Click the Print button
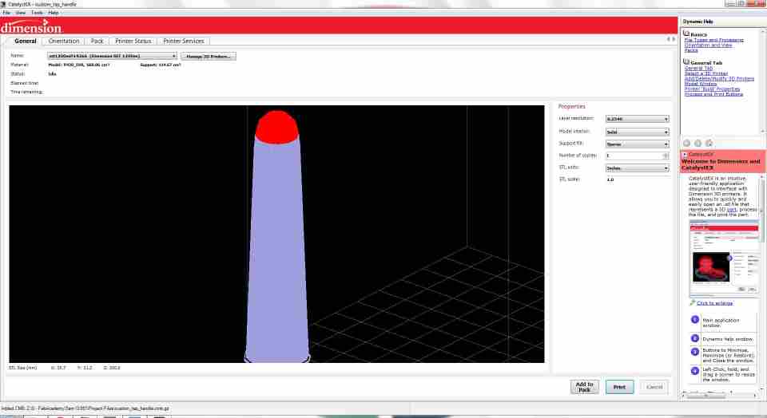The height and width of the screenshot is (418, 767). pyautogui.click(x=619, y=387)
